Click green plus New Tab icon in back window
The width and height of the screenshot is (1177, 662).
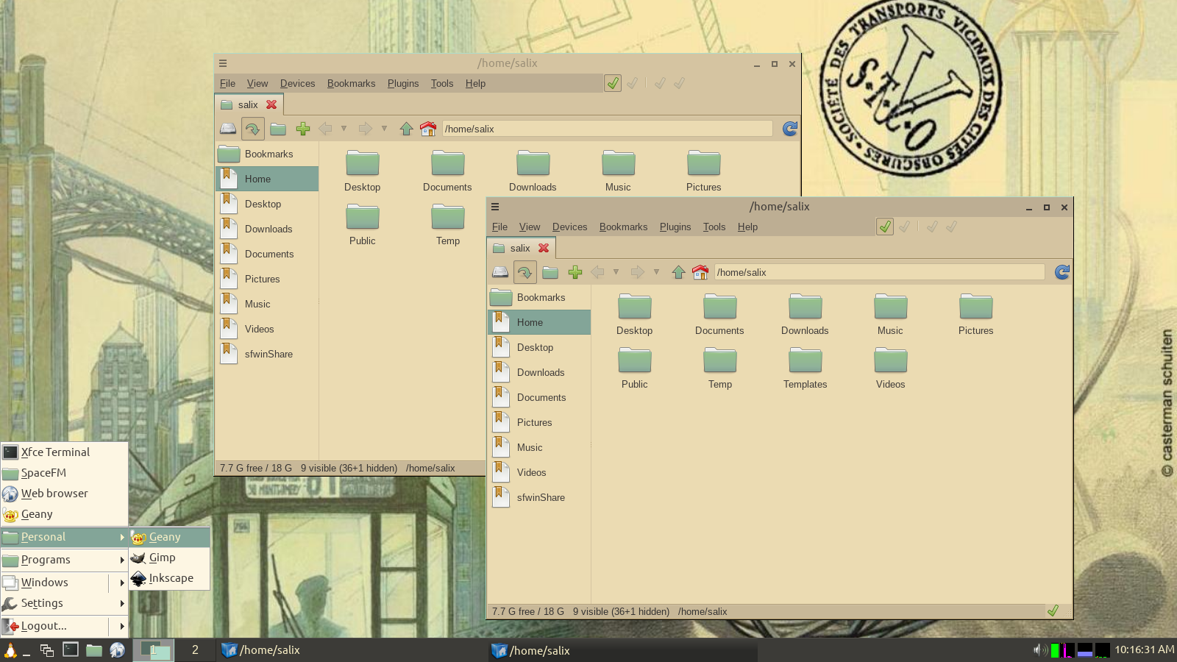tap(303, 129)
